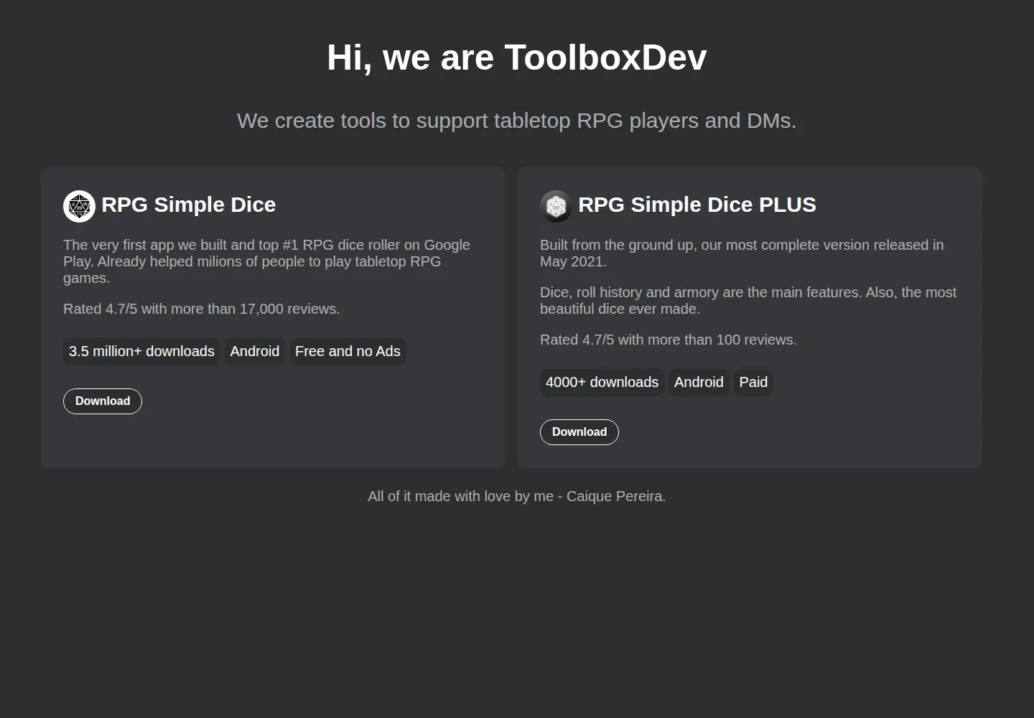Click the Android tag under RPG Simple Dice

point(255,351)
